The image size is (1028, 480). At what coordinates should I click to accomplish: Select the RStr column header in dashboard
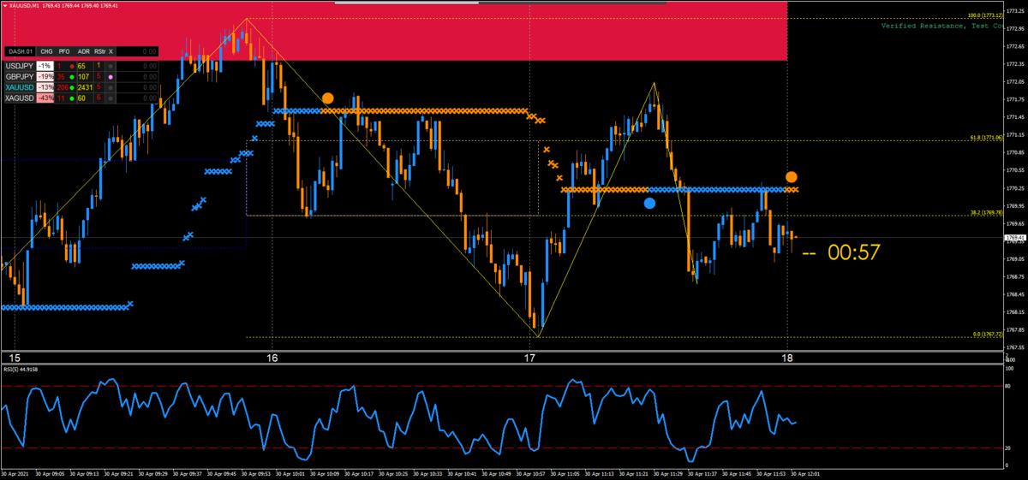coord(99,51)
